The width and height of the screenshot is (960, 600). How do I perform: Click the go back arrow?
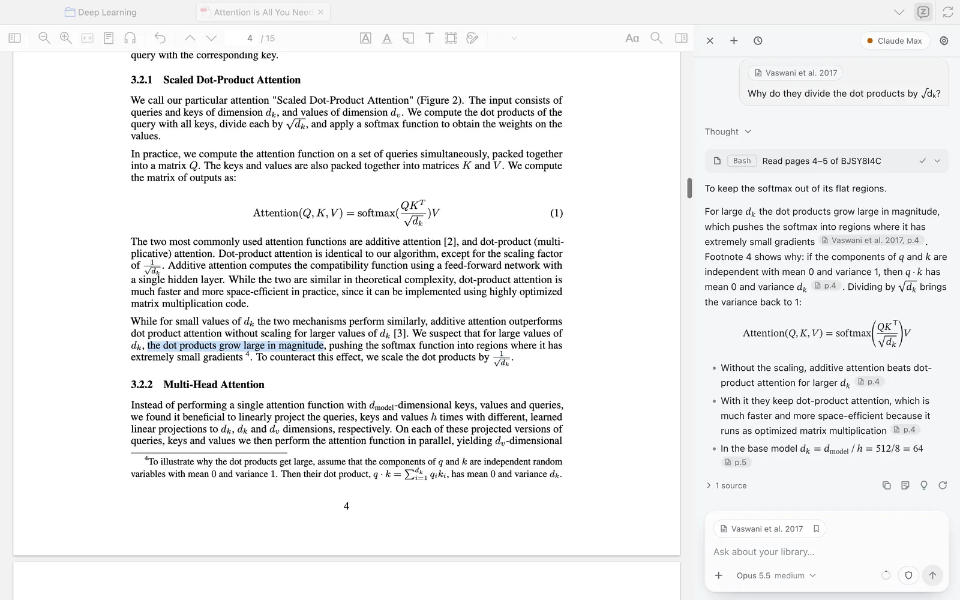tap(160, 38)
